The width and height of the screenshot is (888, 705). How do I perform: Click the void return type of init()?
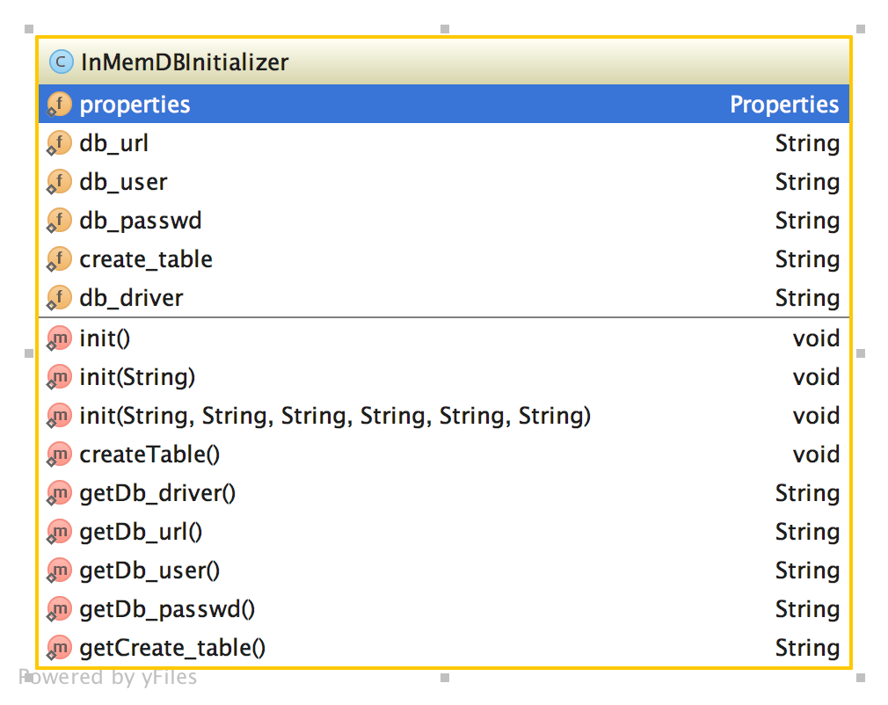[816, 338]
